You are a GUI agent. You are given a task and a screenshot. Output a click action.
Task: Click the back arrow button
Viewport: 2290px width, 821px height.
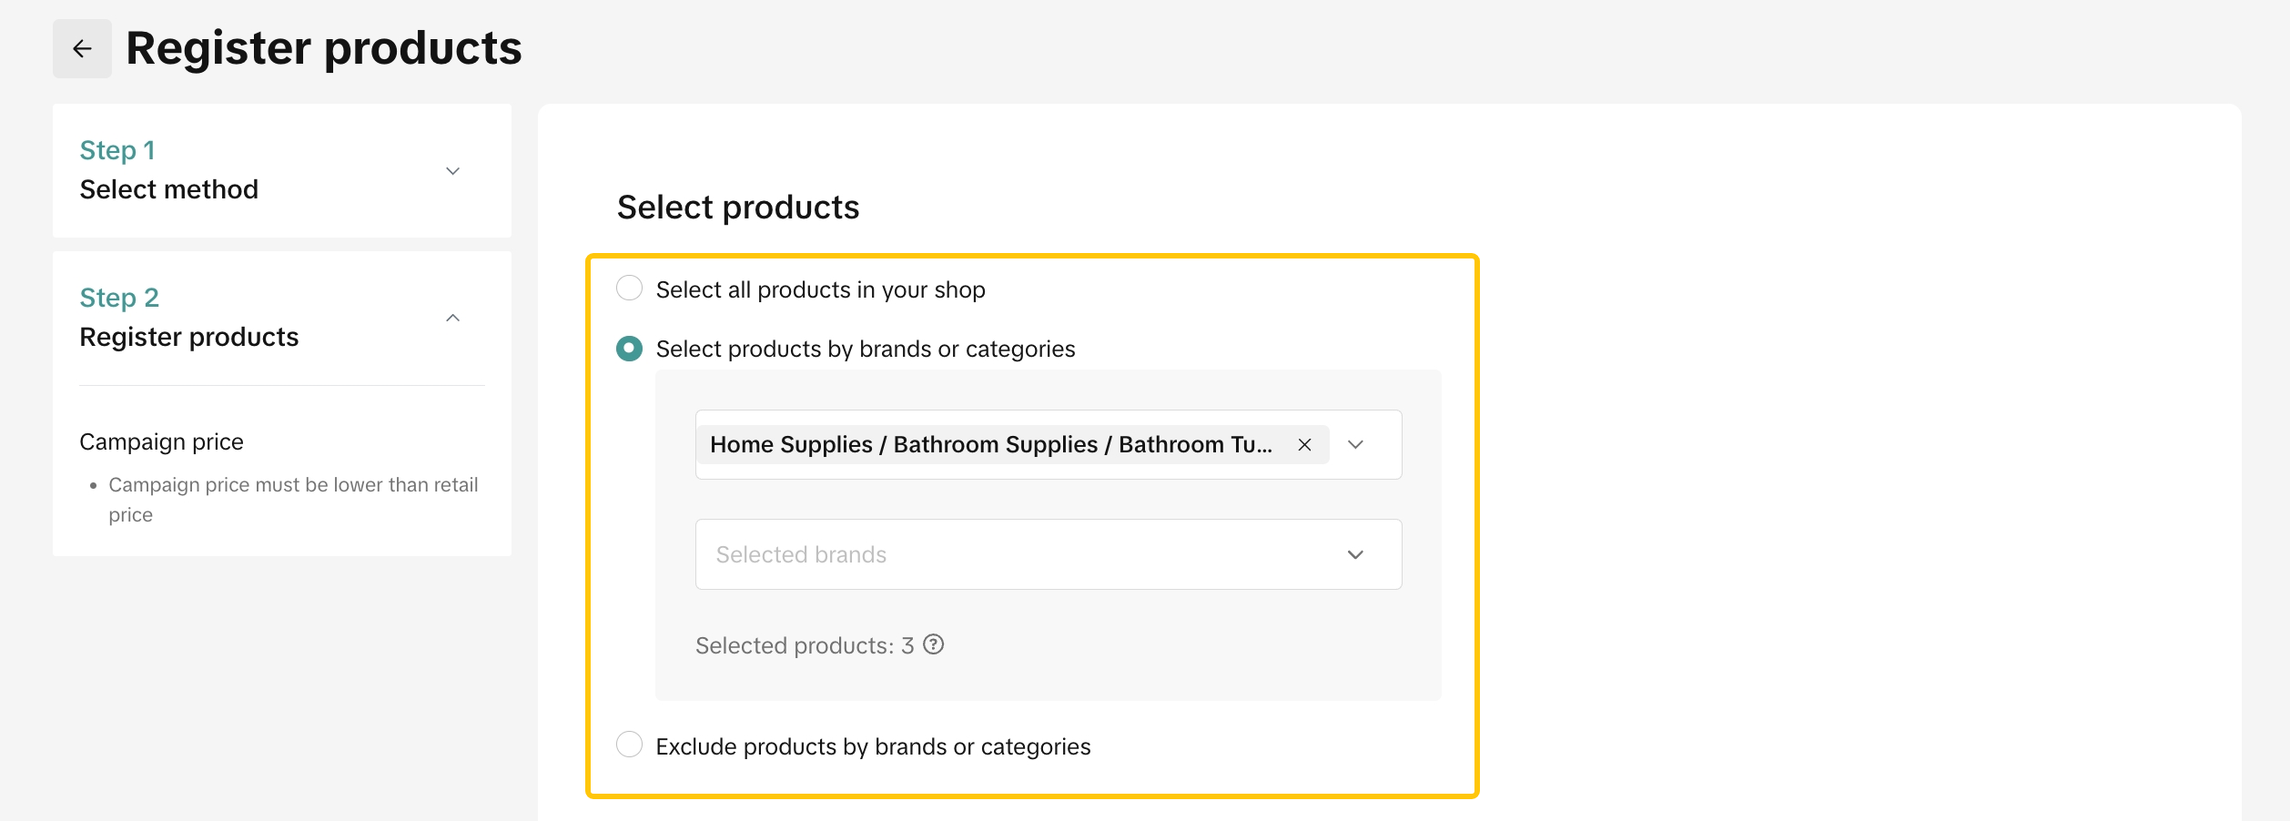82,49
